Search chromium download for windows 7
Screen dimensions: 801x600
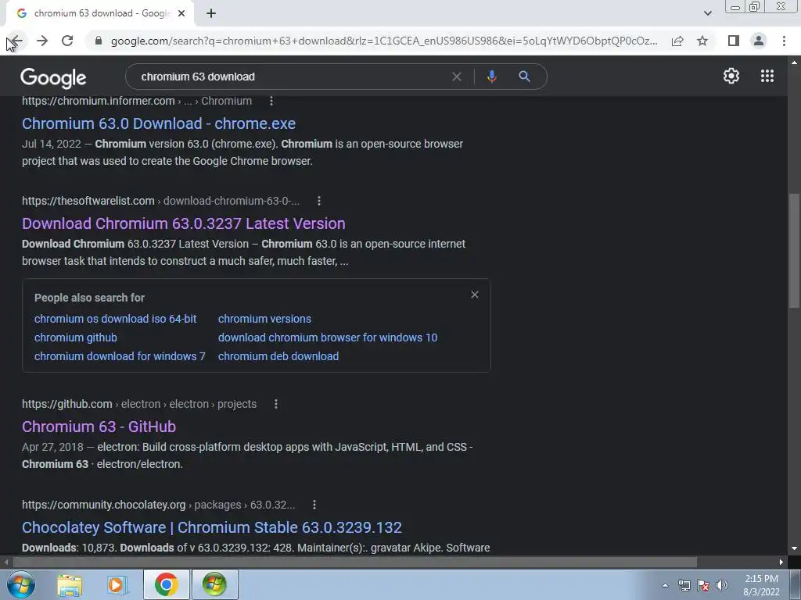[x=120, y=356]
